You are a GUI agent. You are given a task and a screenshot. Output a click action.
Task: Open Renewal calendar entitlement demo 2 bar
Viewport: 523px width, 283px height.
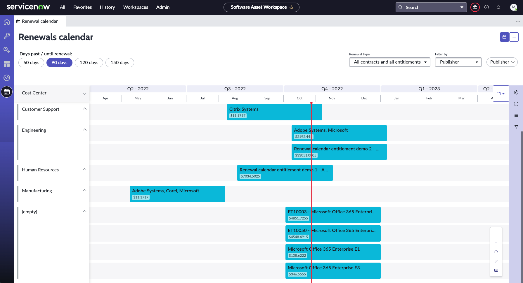click(x=339, y=152)
